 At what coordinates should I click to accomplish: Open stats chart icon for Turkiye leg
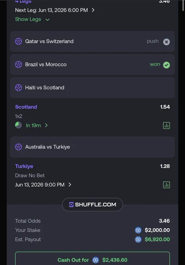tap(166, 185)
